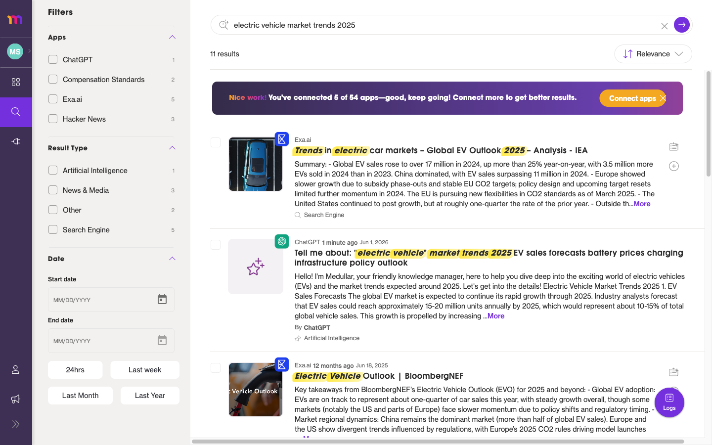
Task: Toggle Compensation Standards filter checkbox
Action: coord(53,79)
